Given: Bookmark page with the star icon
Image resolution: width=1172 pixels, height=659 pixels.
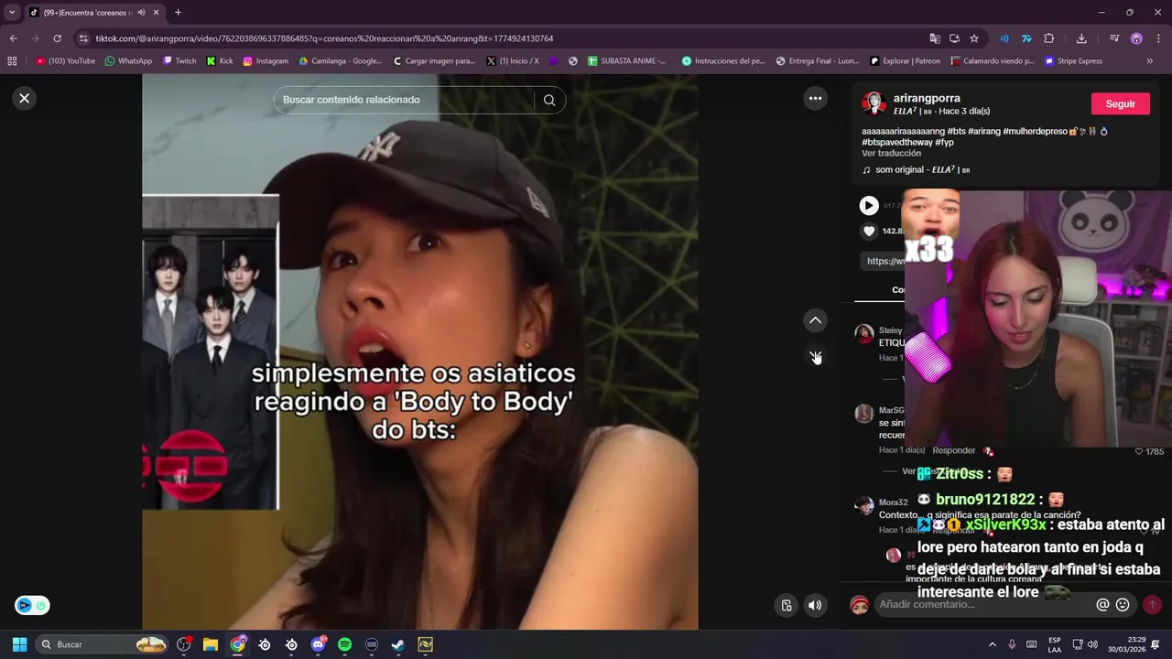Looking at the screenshot, I should (974, 38).
